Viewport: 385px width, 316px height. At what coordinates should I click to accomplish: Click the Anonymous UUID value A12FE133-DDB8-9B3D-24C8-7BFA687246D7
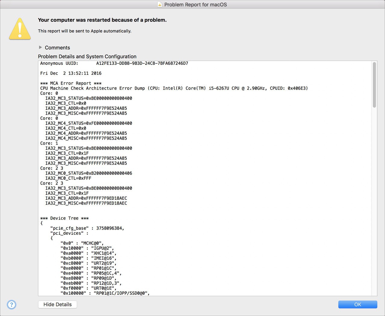[142, 63]
